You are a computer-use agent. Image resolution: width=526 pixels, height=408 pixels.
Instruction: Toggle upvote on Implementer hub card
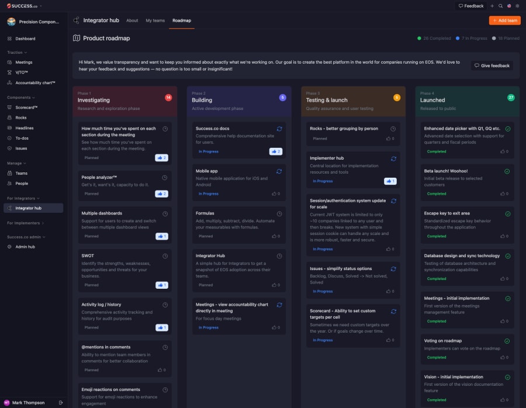(390, 181)
